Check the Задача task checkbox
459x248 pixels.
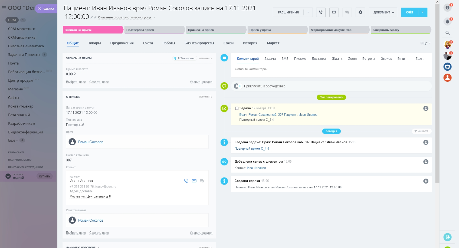coord(237,108)
